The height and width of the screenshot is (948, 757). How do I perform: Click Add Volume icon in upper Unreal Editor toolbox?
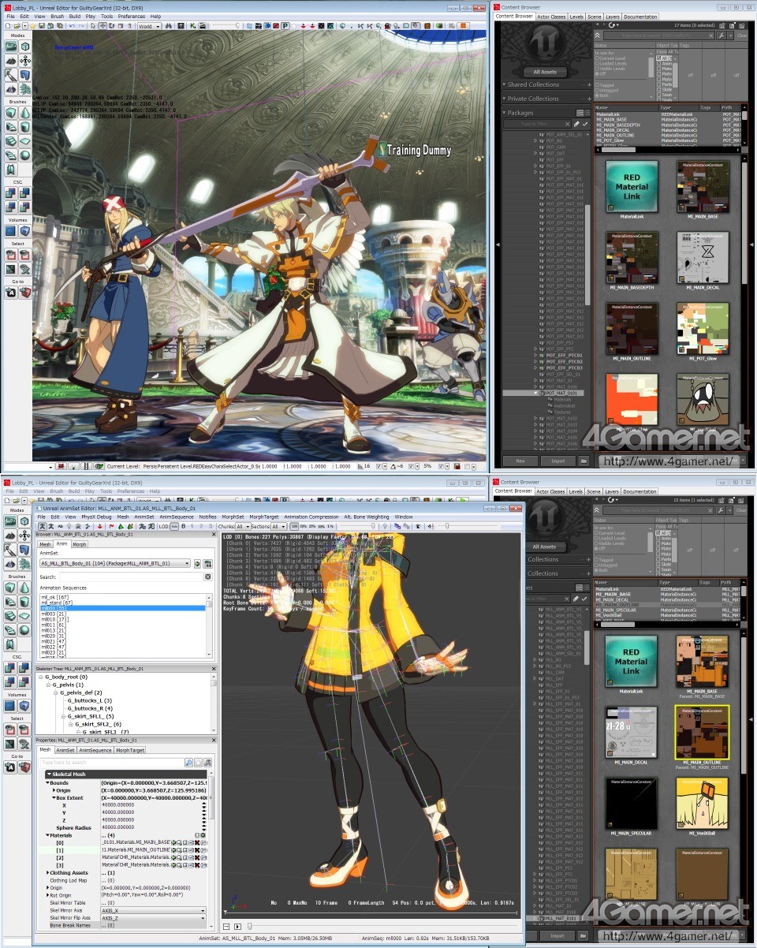tap(25, 231)
